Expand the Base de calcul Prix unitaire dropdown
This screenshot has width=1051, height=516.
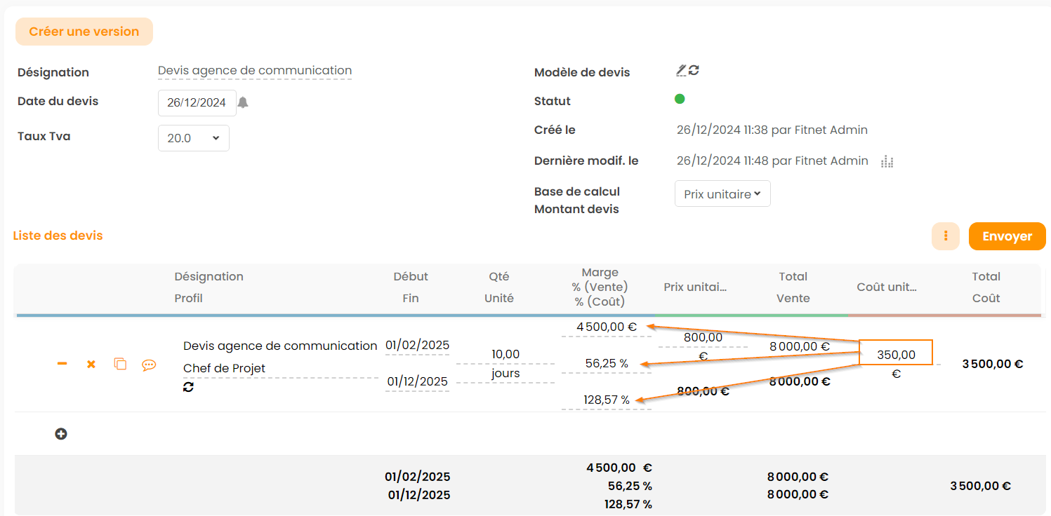click(722, 194)
